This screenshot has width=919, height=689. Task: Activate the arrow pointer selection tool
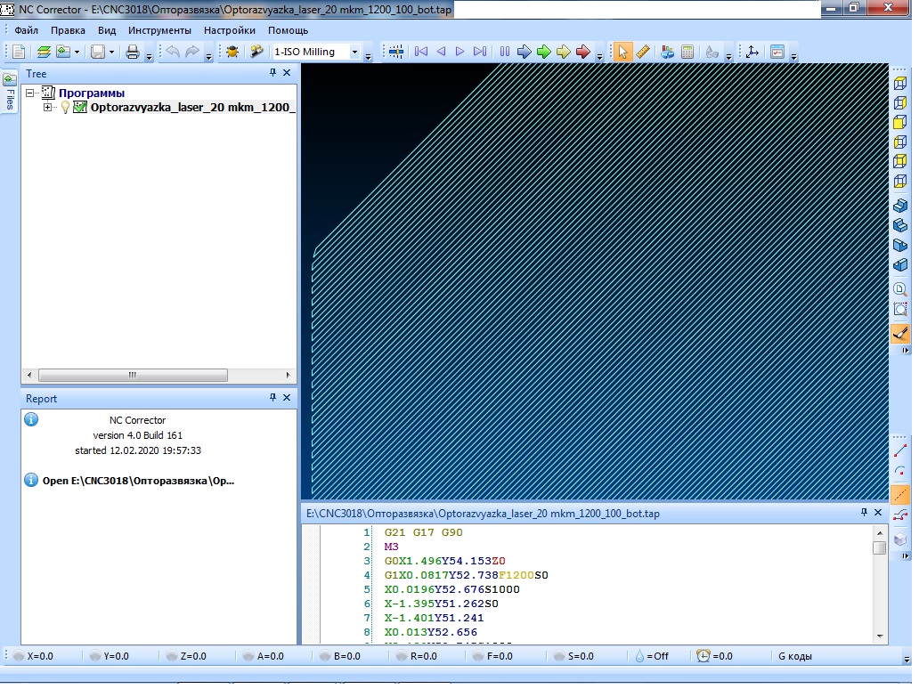(622, 52)
